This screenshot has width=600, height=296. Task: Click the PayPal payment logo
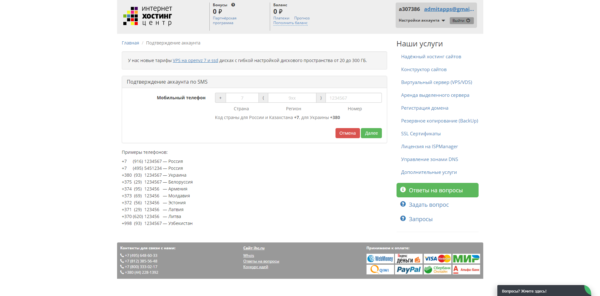[409, 270]
